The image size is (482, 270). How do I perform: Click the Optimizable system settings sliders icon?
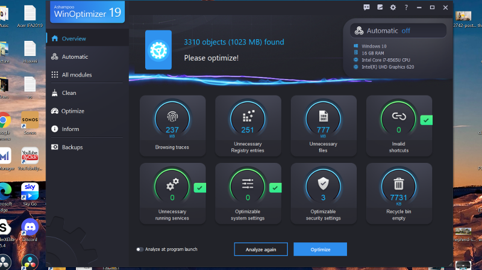248,184
